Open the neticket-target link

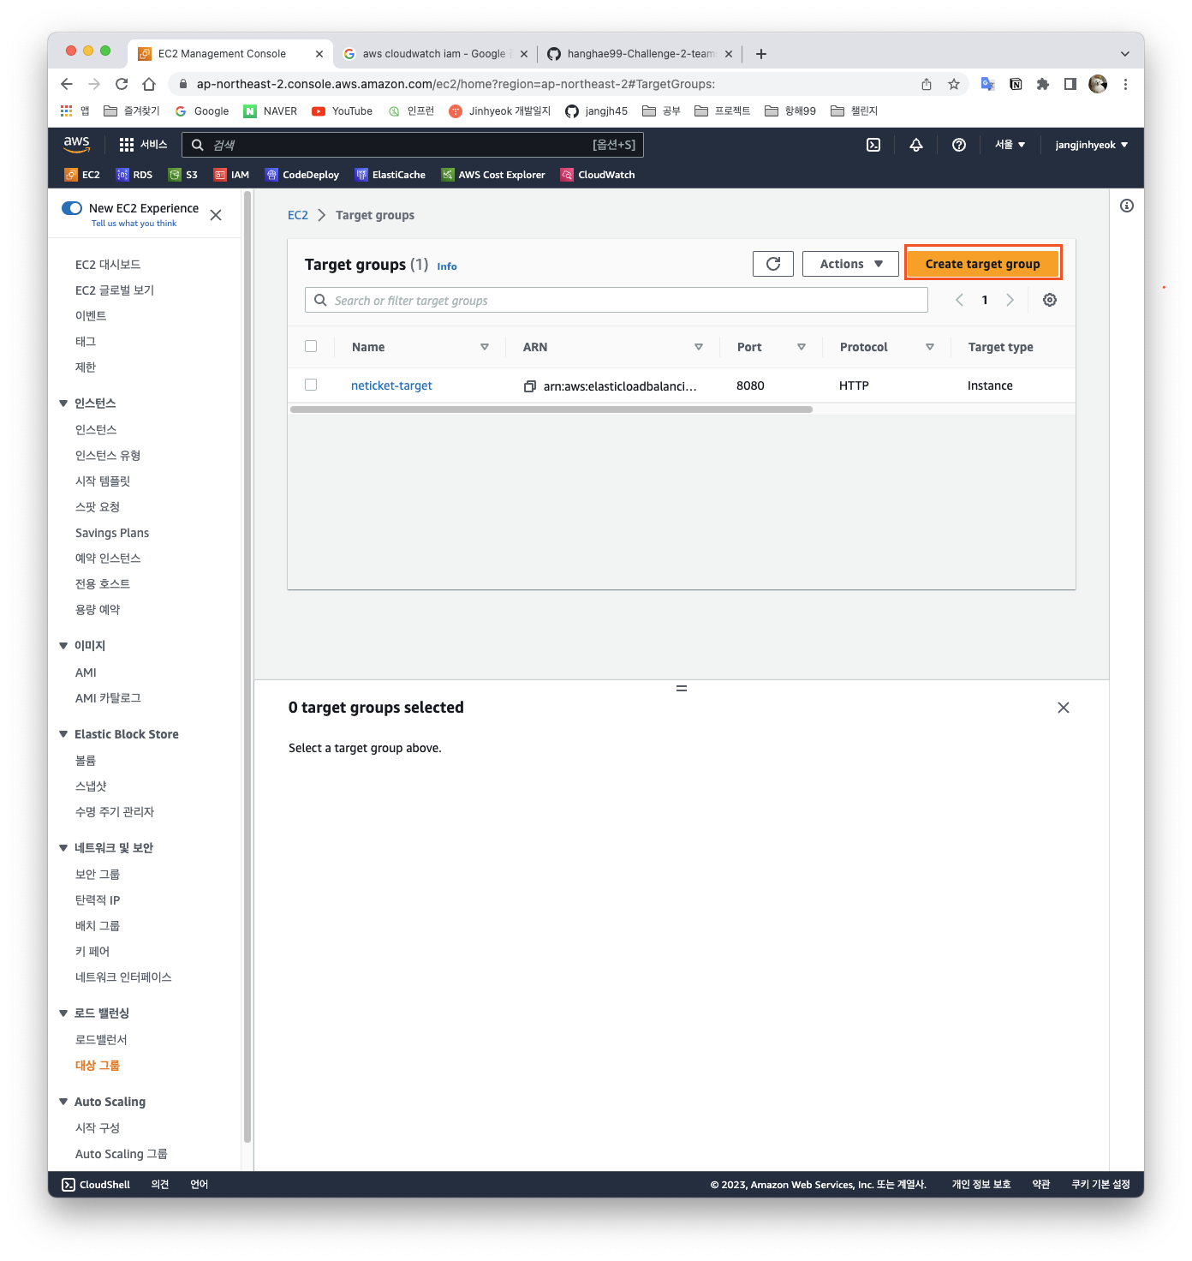(391, 385)
